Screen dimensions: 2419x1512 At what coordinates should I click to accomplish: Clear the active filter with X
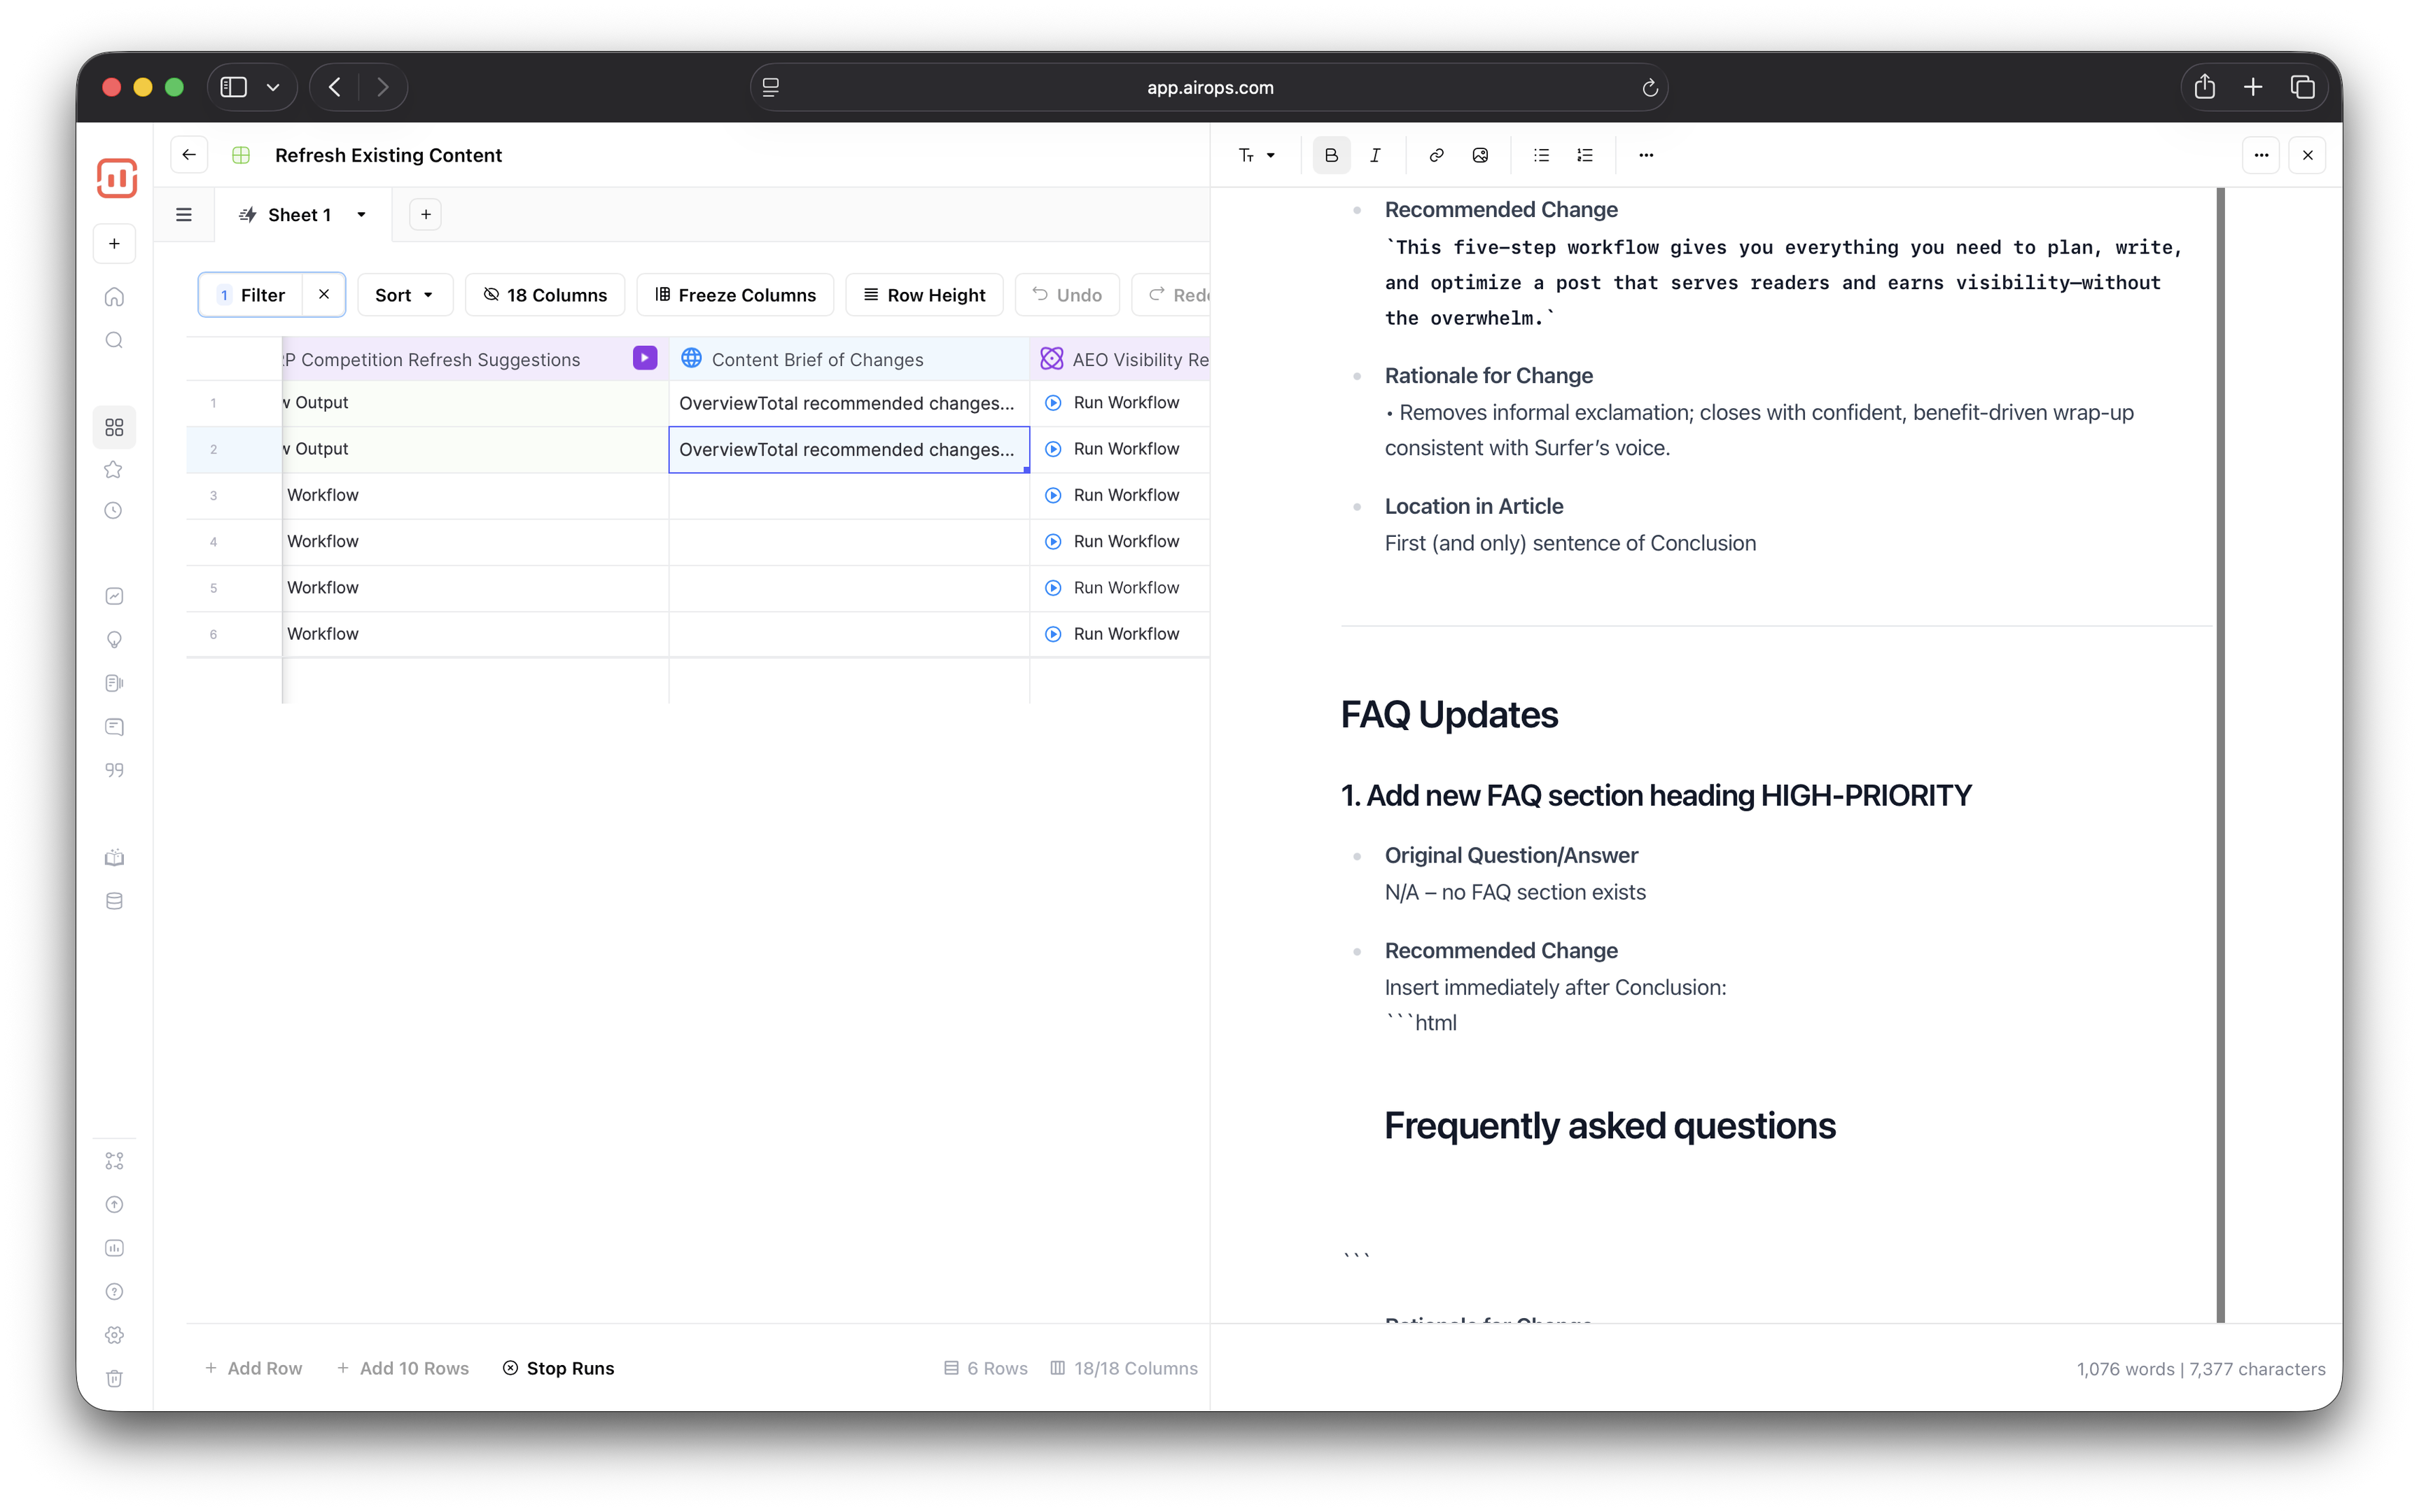[324, 295]
